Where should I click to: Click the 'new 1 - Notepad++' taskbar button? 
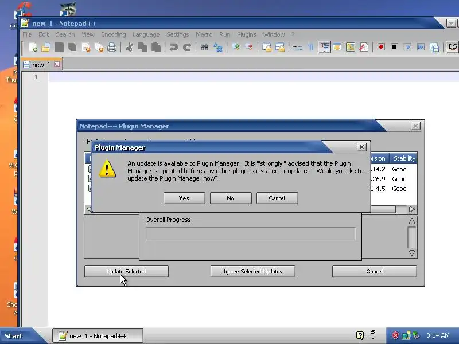[x=98, y=336]
